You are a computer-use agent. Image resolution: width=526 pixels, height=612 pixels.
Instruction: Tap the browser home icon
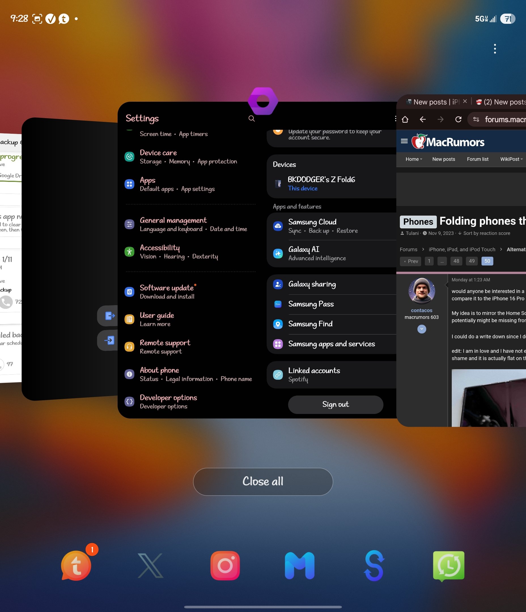click(405, 119)
